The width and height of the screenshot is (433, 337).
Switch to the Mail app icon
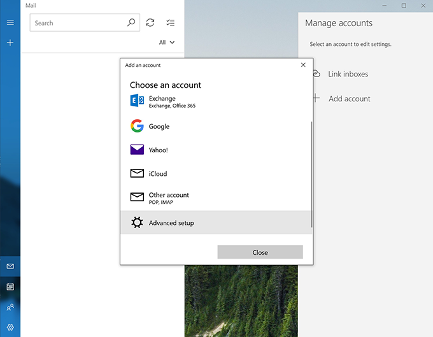click(x=10, y=266)
